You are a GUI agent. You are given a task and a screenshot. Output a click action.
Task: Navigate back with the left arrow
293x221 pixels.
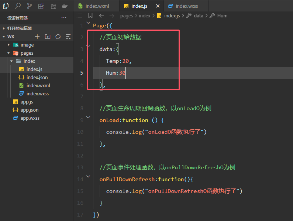tap(101, 16)
